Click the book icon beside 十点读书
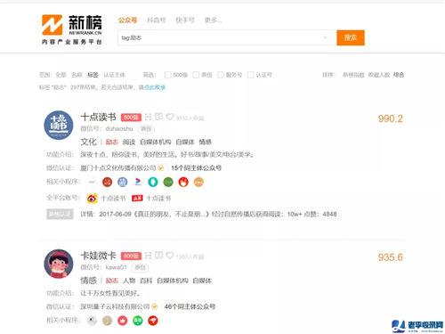Viewport: 445px width, 334px height. (x=159, y=117)
